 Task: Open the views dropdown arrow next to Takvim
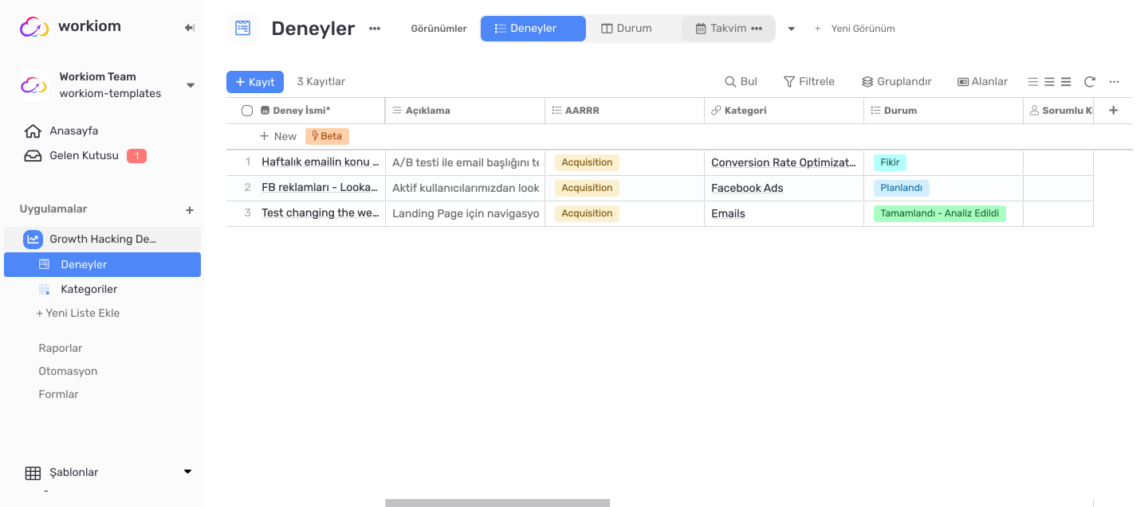click(791, 28)
